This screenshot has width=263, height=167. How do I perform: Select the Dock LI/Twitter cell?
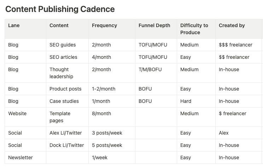point(66,145)
